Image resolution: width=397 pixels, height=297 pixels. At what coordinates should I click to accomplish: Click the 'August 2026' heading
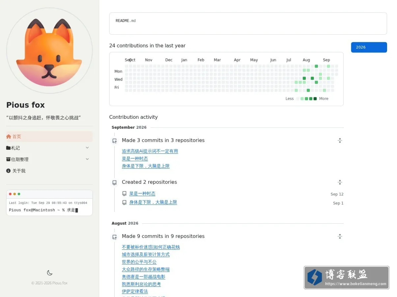[125, 223]
